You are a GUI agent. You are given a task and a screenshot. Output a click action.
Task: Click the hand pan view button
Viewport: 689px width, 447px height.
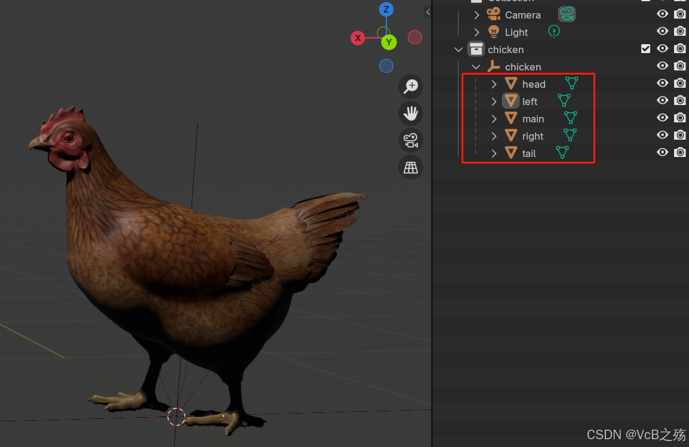point(411,113)
